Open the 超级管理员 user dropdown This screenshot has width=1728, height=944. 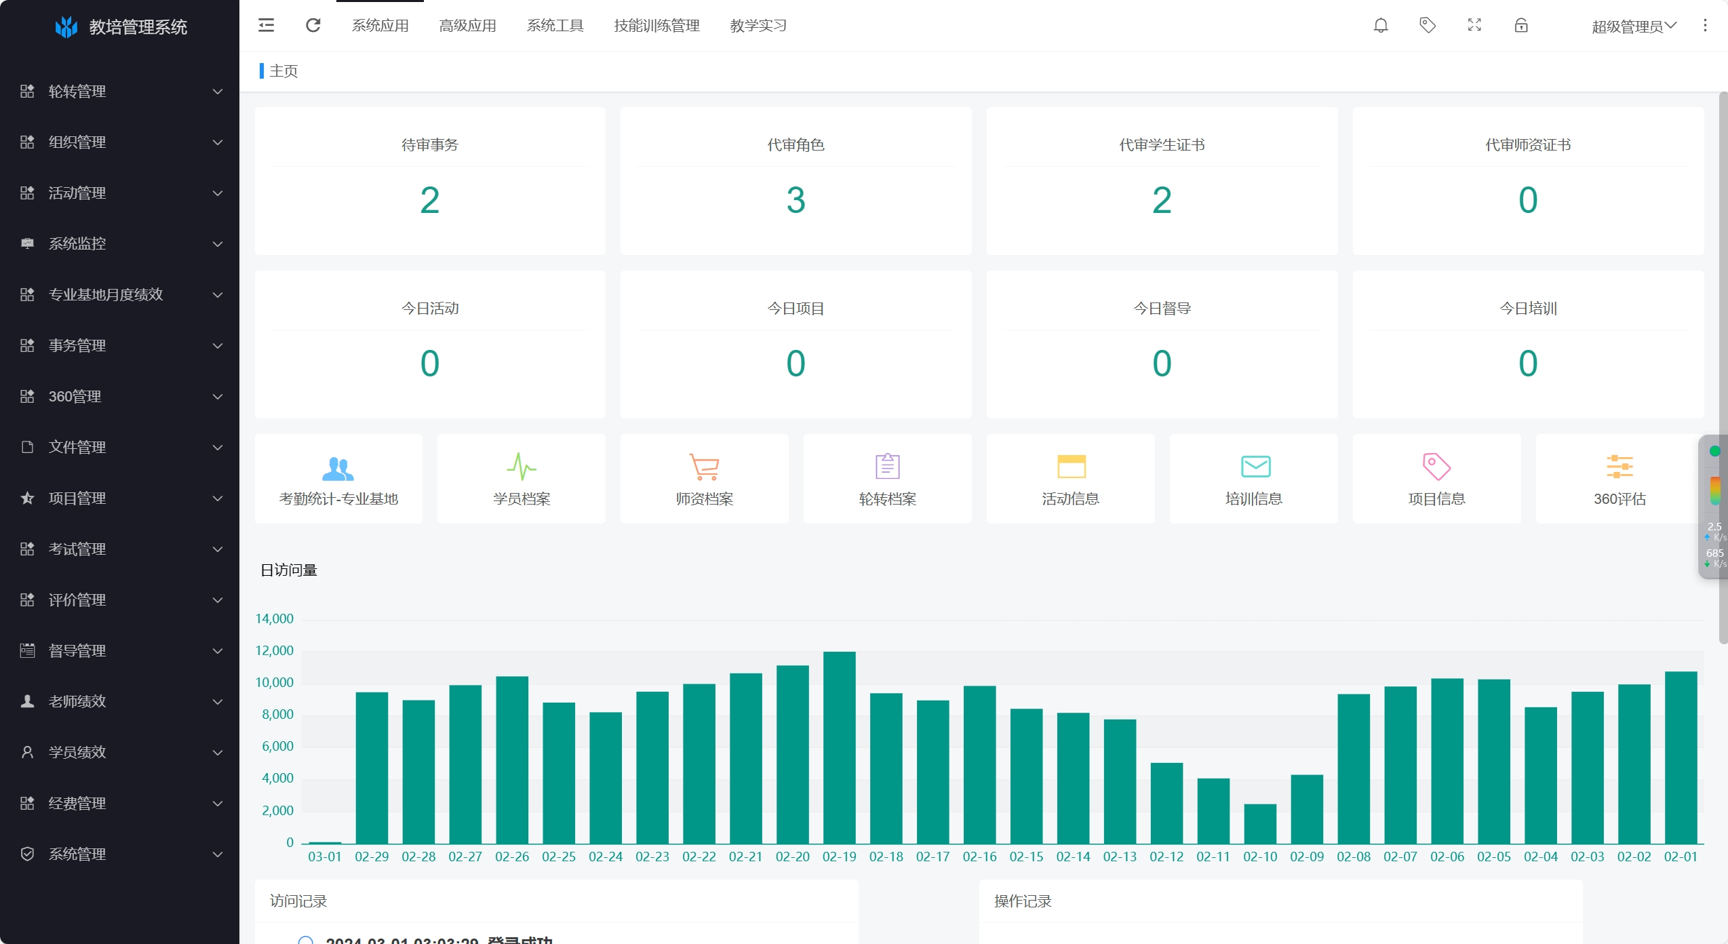(1634, 26)
